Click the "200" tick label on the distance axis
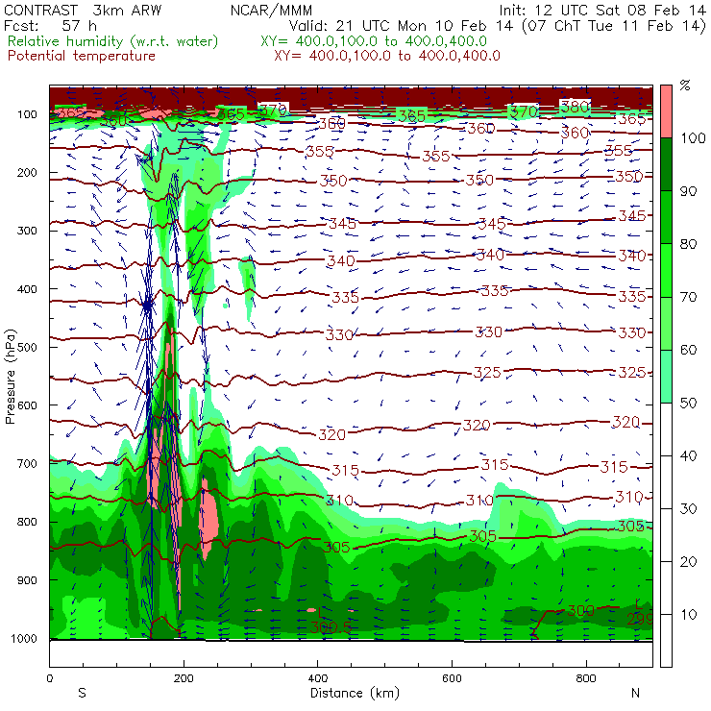The width and height of the screenshot is (711, 711). 184,678
